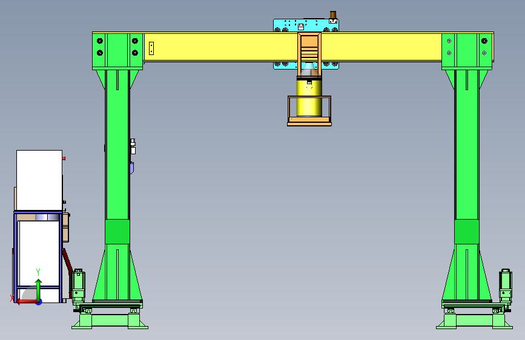The width and height of the screenshot is (525, 340).
Task: Select the light green base foot under right column
Action: click(x=474, y=321)
